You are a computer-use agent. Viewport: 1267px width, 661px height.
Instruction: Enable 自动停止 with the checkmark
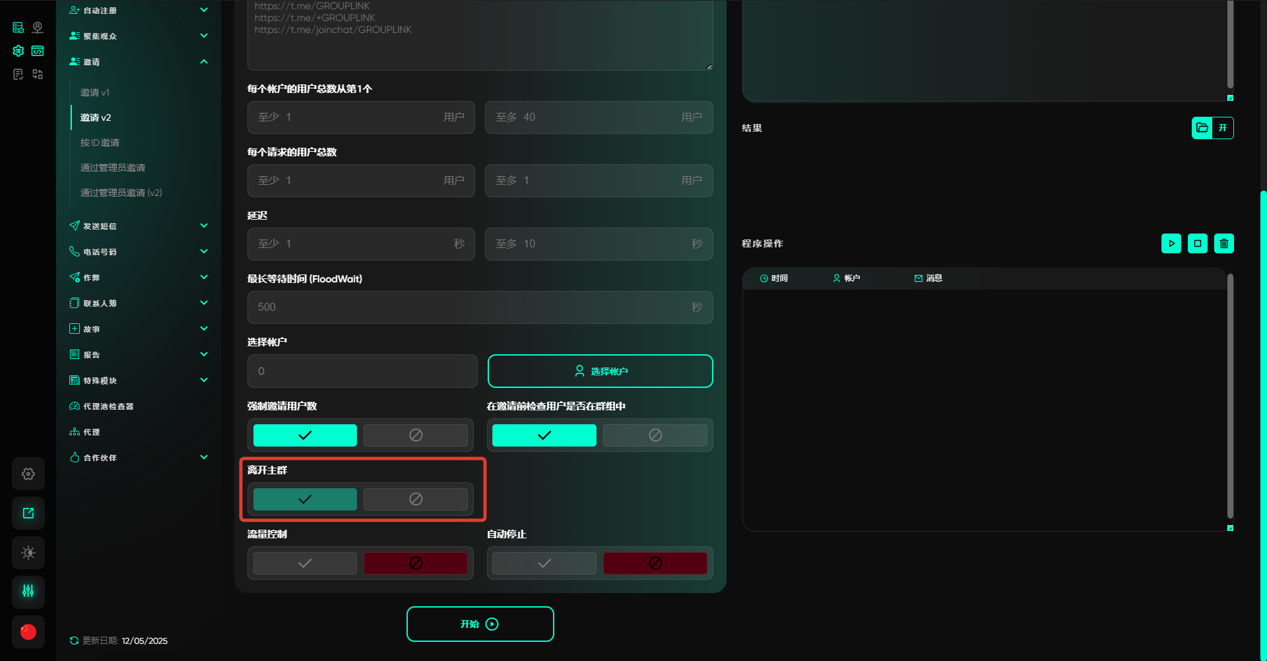(544, 563)
